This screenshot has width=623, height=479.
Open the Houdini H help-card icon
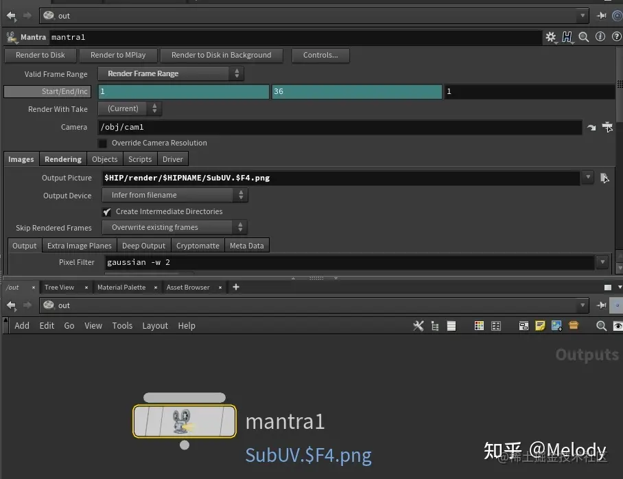coord(567,37)
